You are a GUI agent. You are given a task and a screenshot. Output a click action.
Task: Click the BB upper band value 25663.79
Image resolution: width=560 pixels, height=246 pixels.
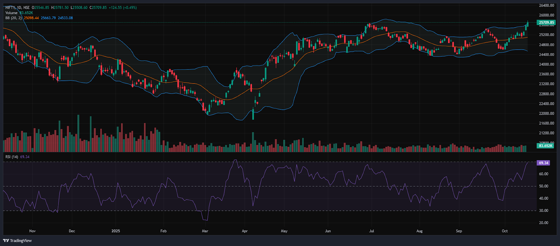click(x=48, y=18)
